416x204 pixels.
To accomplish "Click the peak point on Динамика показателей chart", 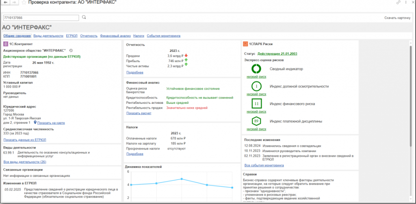I will click(182, 179).
